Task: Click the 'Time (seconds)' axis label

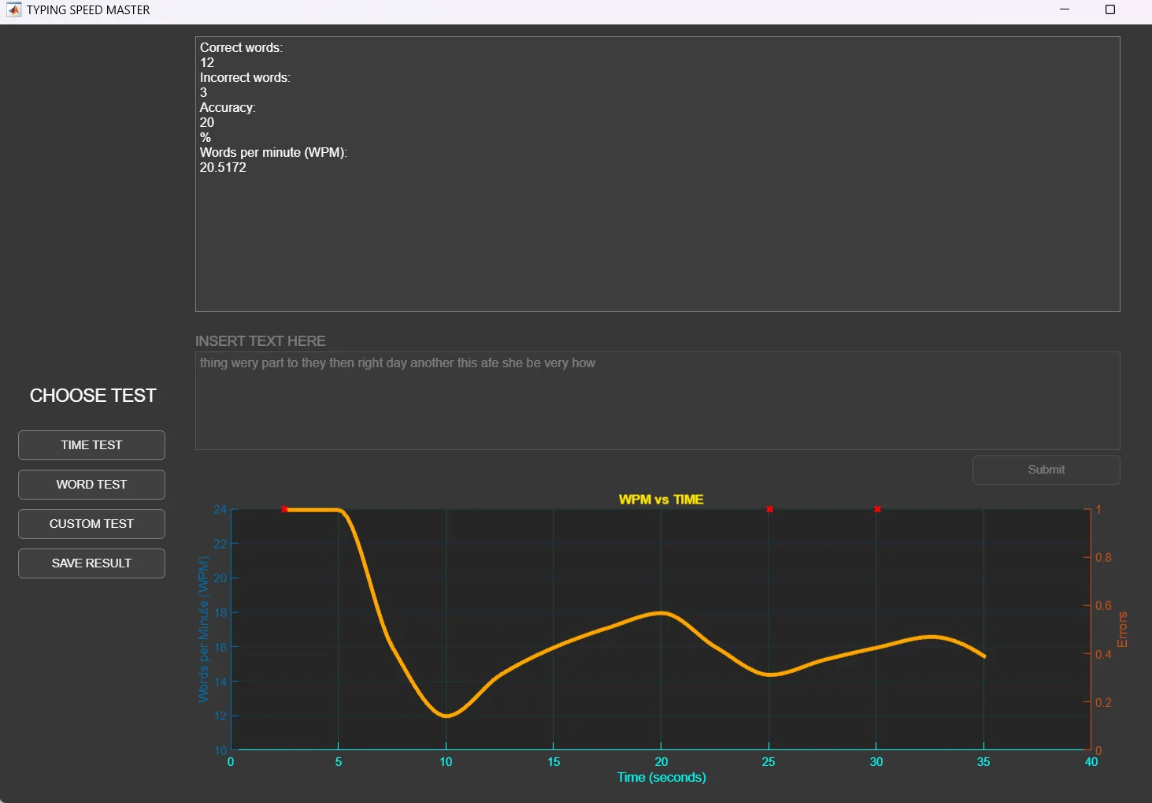Action: coord(661,777)
